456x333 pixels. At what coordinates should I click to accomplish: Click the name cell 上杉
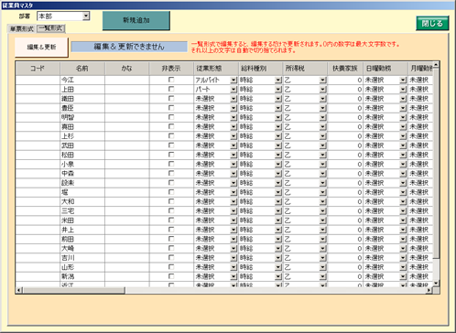82,136
